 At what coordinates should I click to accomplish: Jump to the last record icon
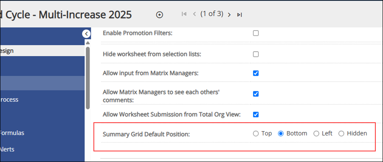[x=239, y=15]
